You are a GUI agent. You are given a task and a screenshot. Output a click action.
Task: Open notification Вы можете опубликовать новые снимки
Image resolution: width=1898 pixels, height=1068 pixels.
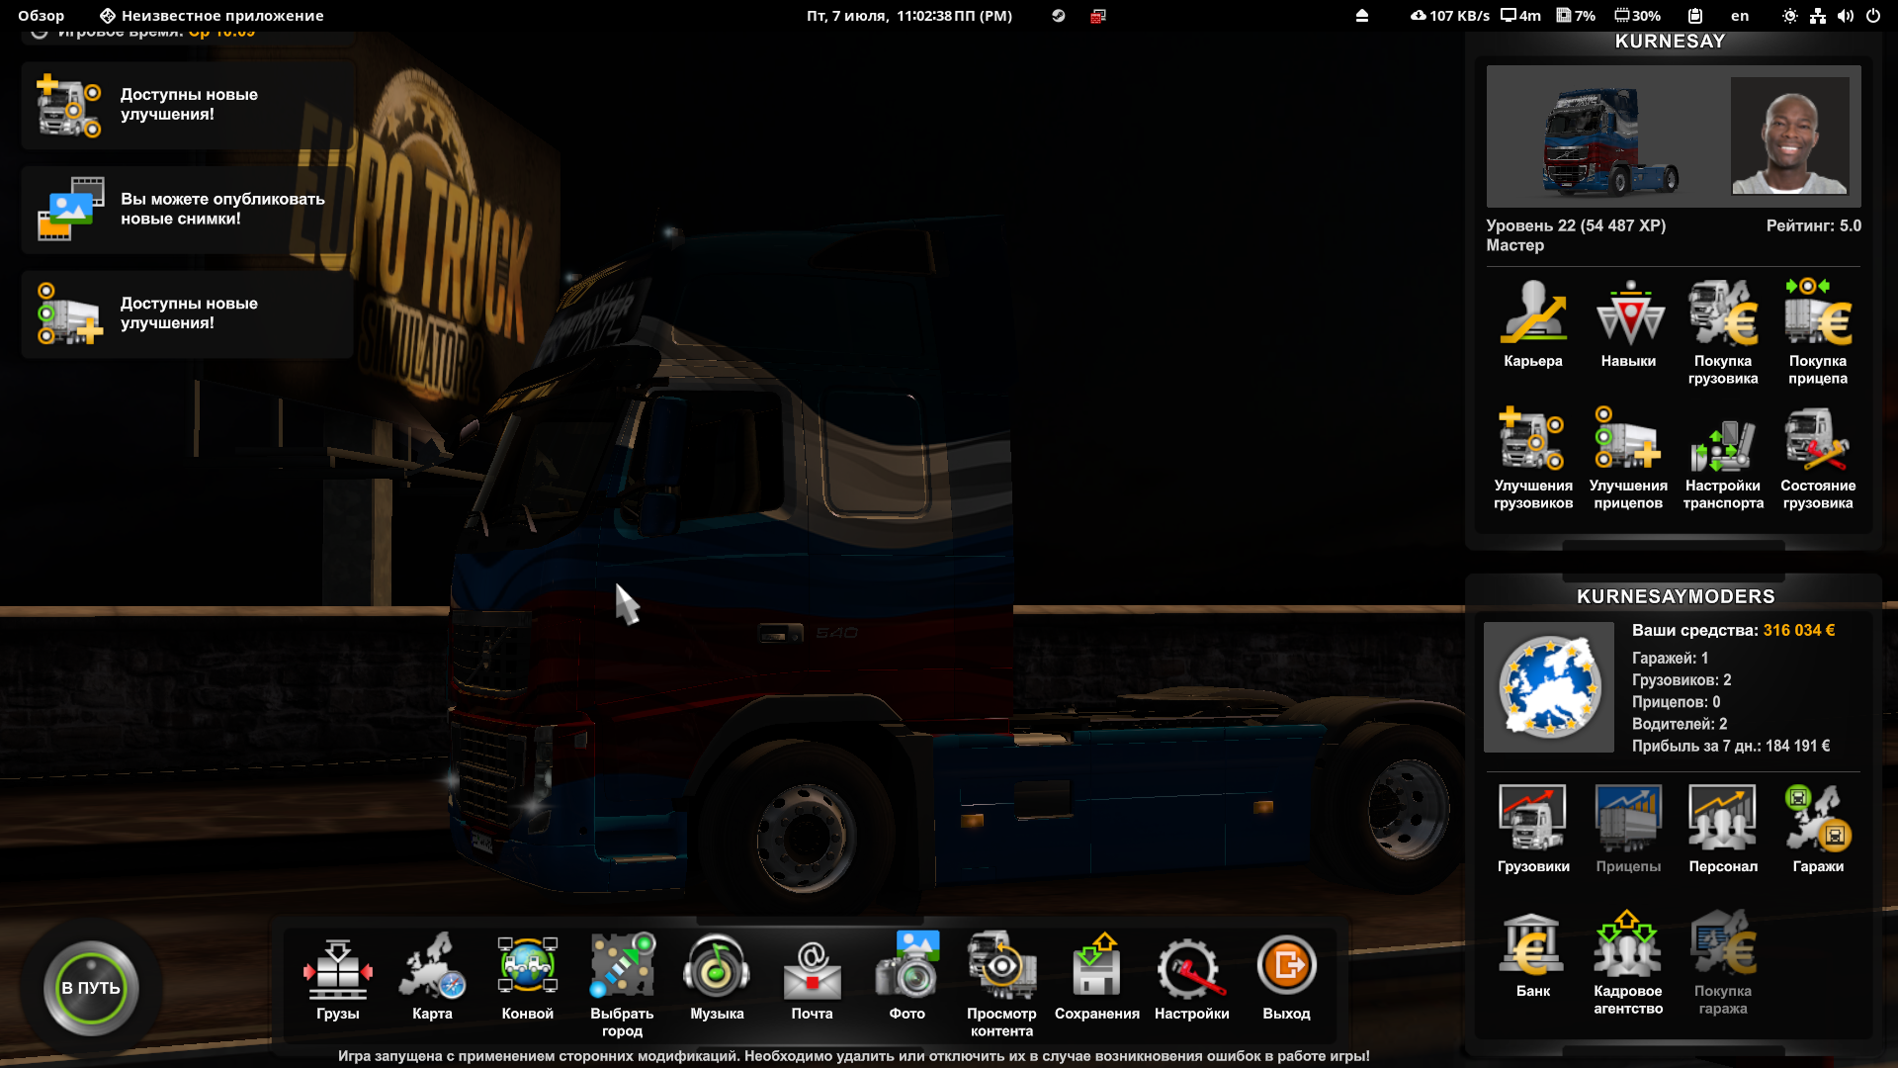click(188, 210)
